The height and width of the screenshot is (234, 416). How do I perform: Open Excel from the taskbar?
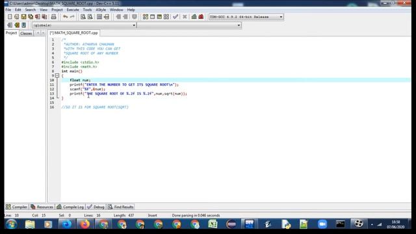pyautogui.click(x=213, y=224)
